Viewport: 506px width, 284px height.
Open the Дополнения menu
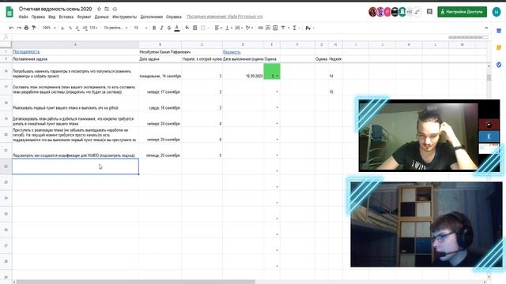151,17
